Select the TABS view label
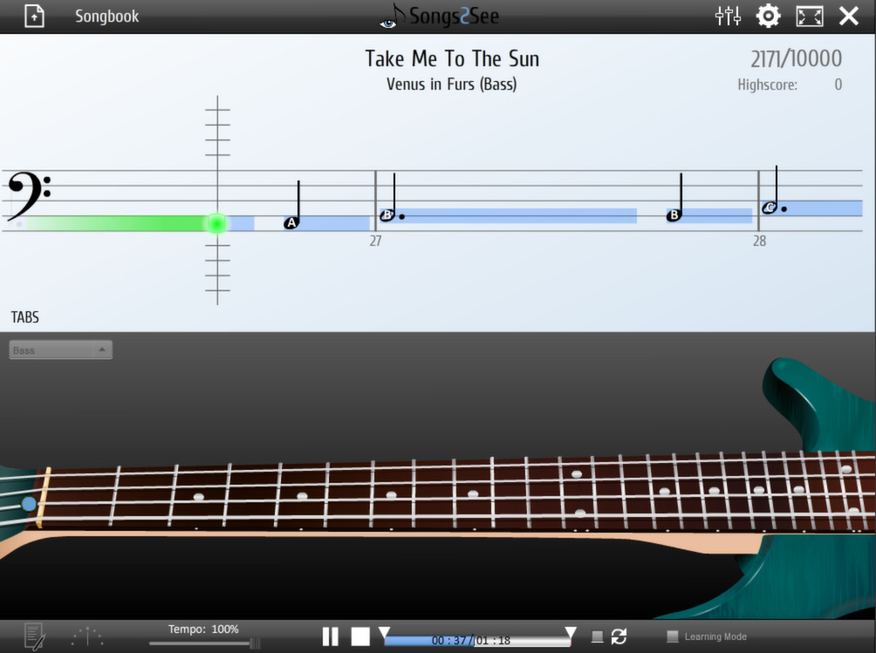Screen dimensions: 876x653 (24, 317)
